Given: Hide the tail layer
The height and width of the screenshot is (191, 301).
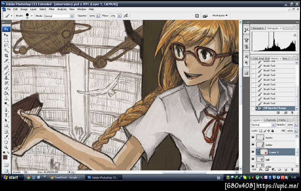Looking at the screenshot, I should 253,159.
